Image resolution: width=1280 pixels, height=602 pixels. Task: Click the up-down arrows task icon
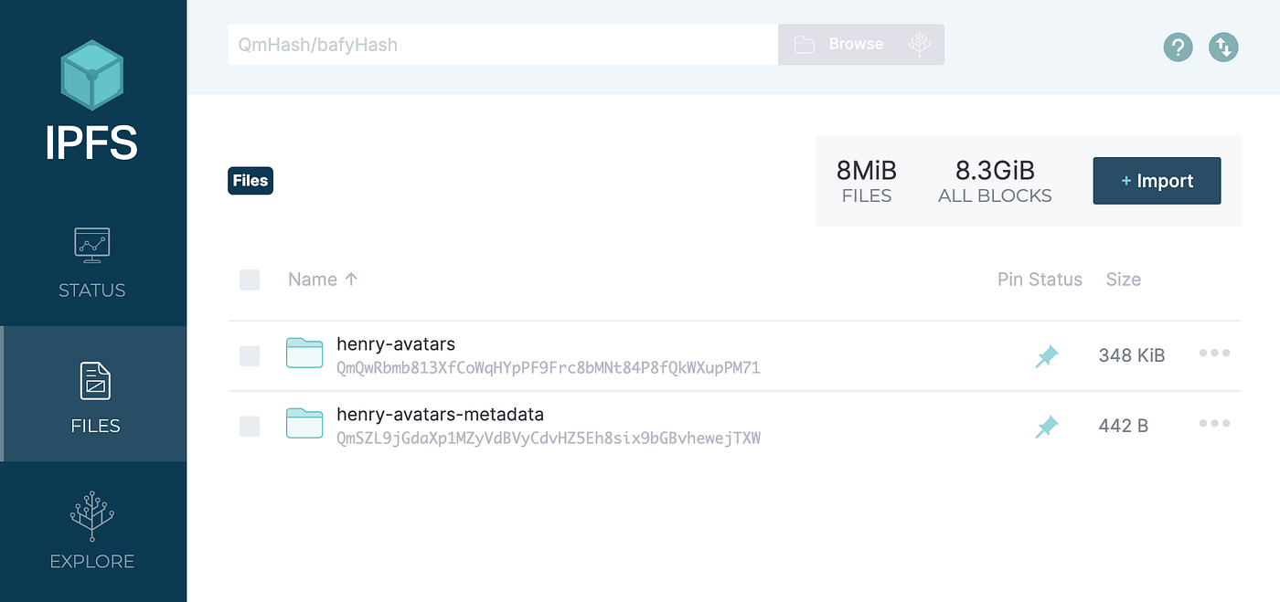[1223, 47]
